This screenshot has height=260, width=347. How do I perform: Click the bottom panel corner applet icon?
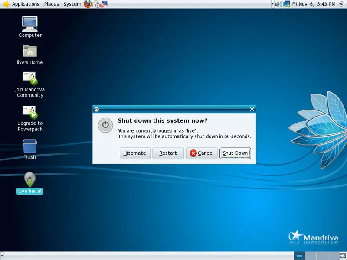tap(343, 256)
